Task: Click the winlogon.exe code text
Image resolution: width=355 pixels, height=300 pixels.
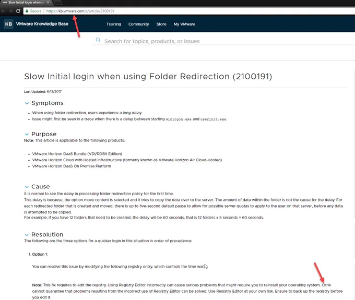Action: [x=179, y=119]
